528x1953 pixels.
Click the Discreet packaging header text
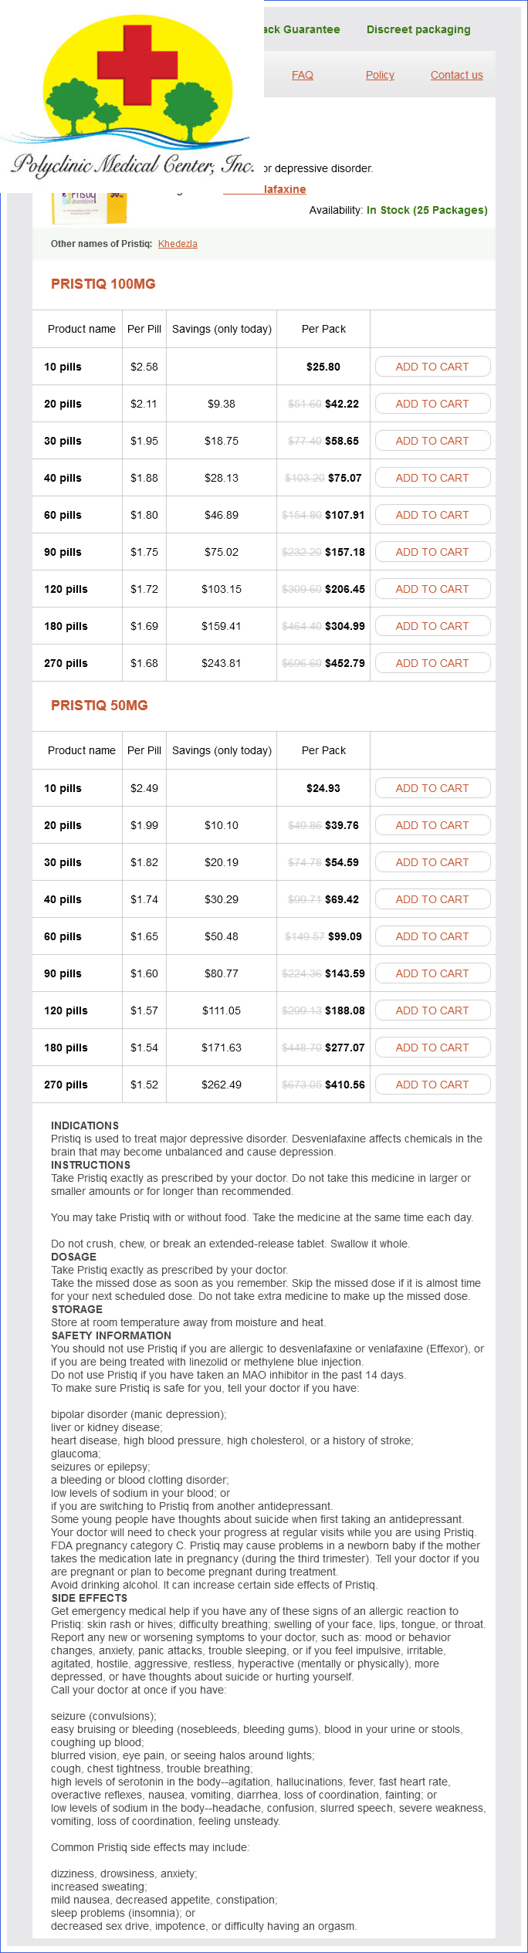(x=418, y=29)
